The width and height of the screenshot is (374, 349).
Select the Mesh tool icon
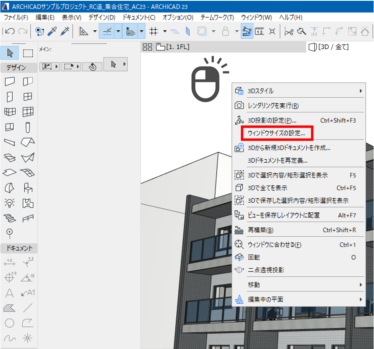(28, 172)
